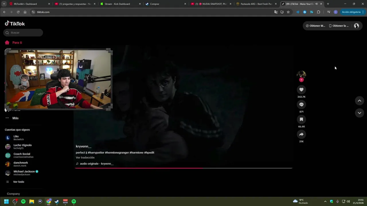Switch to the Comprar tab
367x206 pixels.
[x=165, y=4]
